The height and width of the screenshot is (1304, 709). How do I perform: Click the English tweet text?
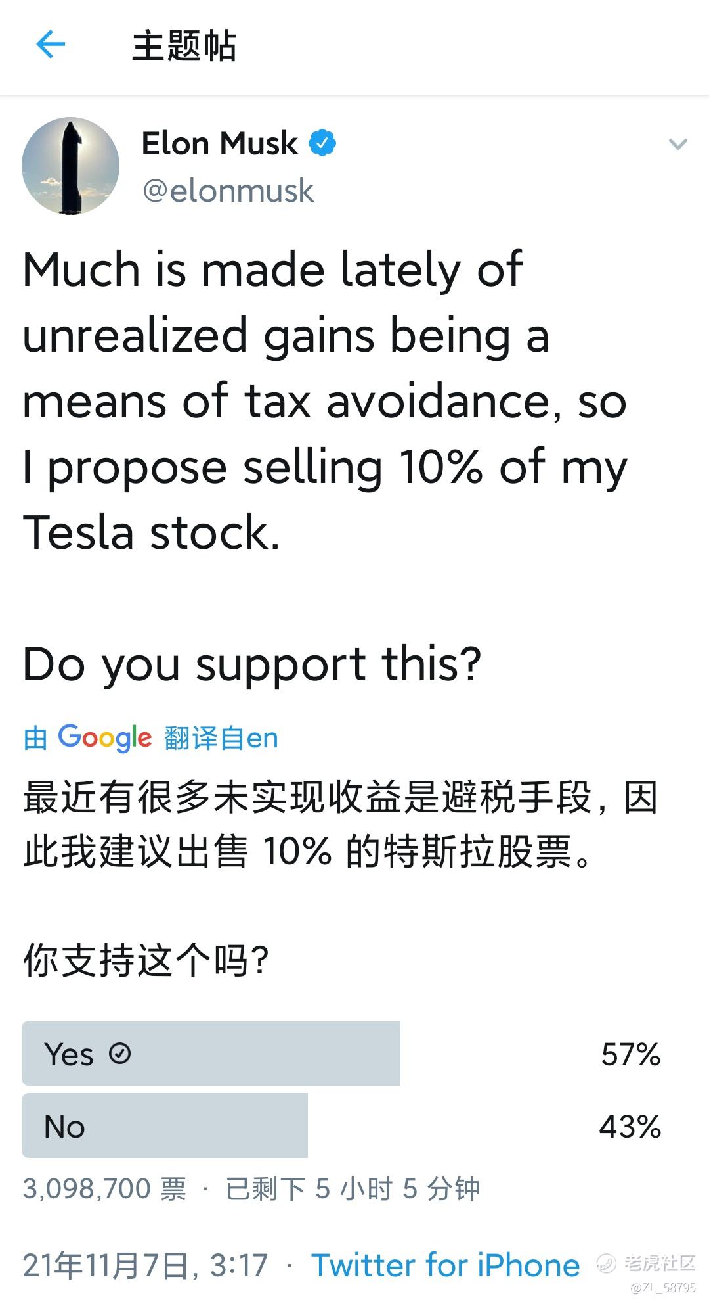[325, 401]
